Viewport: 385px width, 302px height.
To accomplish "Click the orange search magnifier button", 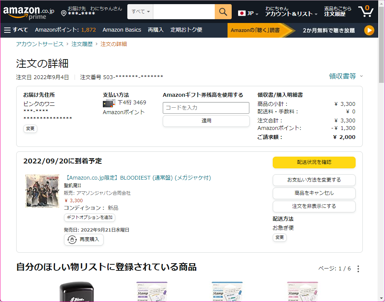I will click(x=223, y=12).
